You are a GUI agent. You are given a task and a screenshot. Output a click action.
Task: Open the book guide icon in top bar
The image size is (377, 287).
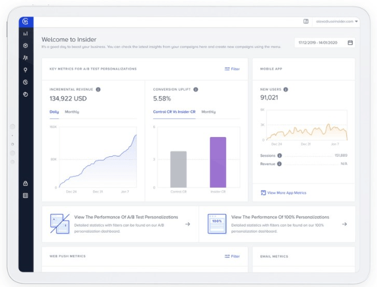[x=306, y=22]
